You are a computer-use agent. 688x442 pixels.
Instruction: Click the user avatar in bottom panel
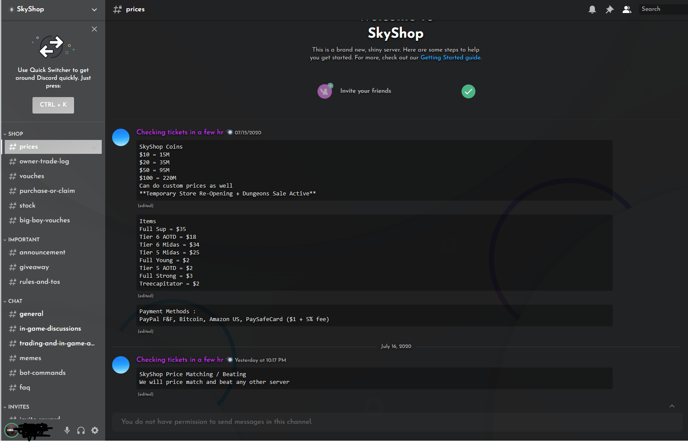(11, 430)
